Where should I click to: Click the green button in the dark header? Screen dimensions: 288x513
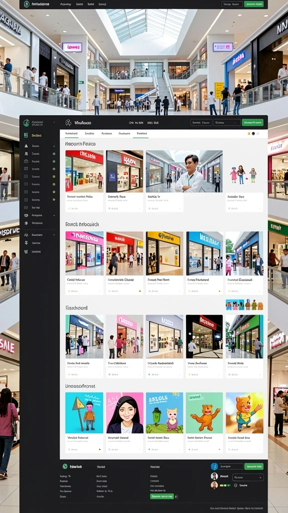click(x=252, y=123)
